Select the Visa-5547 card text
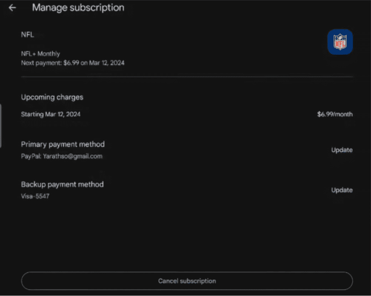371x296 pixels. tap(35, 196)
